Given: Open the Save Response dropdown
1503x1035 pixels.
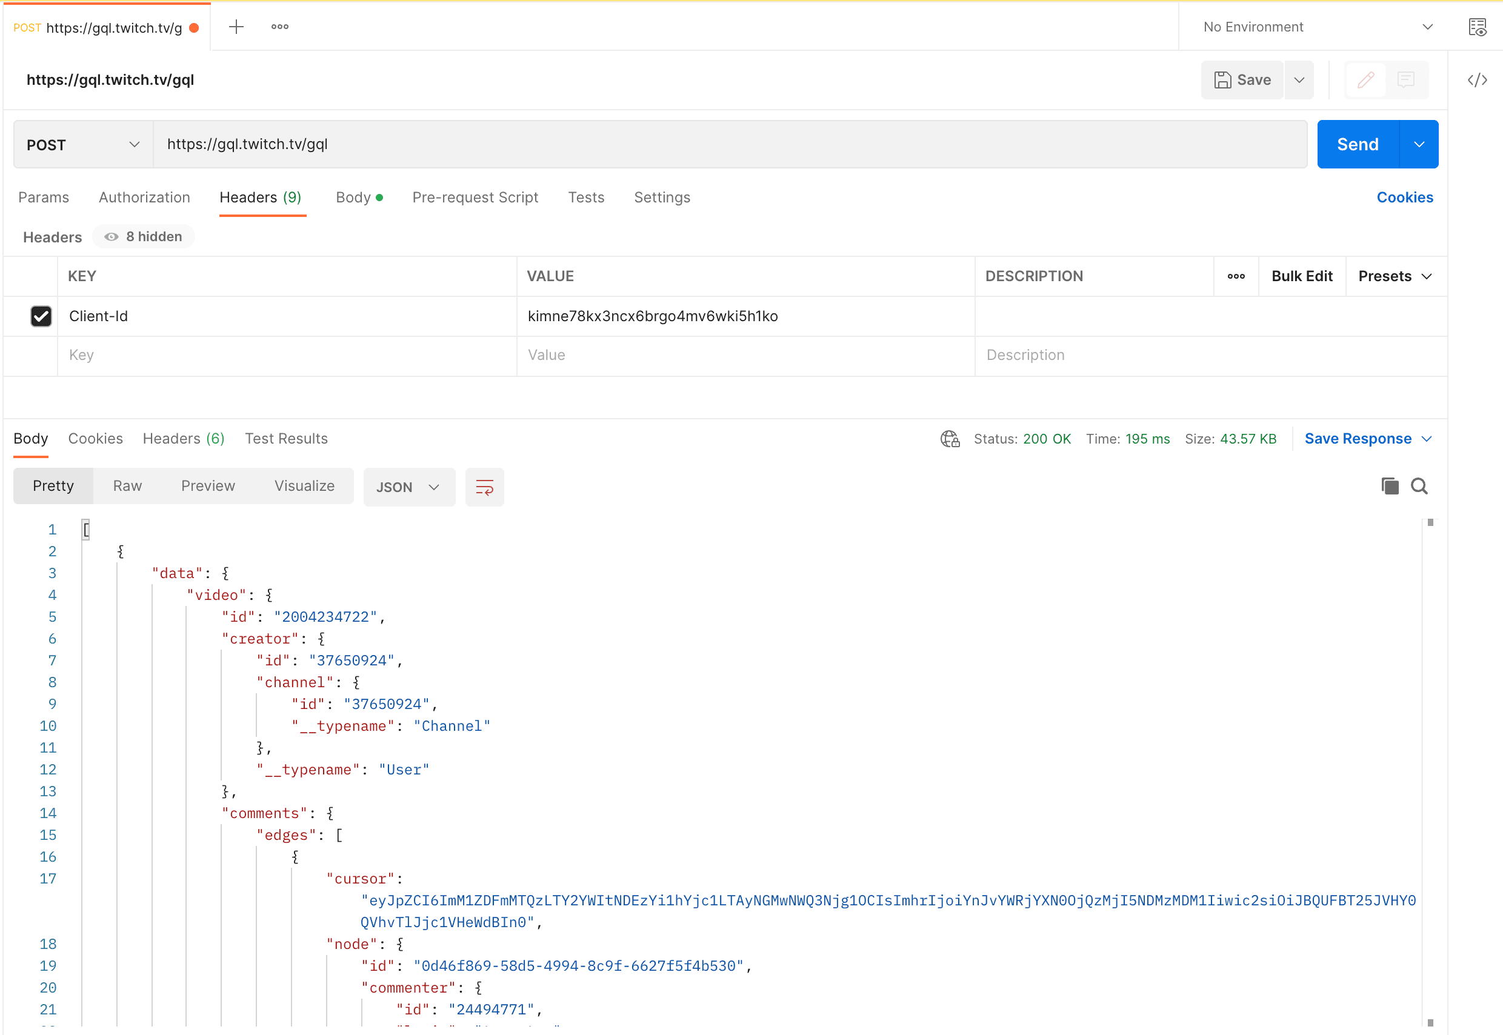Looking at the screenshot, I should pos(1368,438).
